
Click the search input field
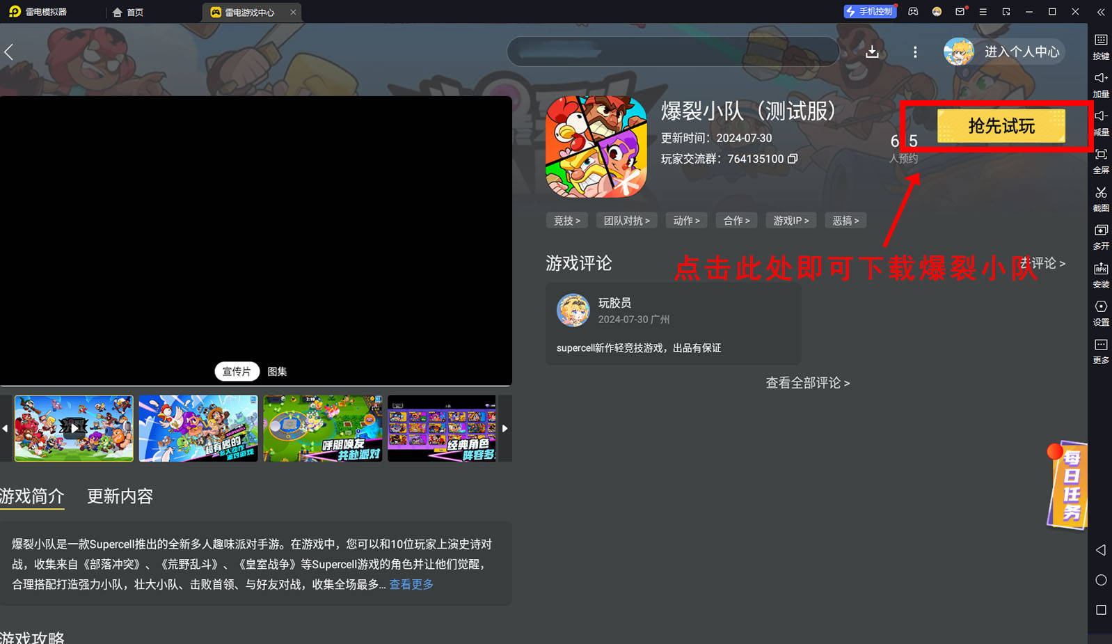click(674, 52)
